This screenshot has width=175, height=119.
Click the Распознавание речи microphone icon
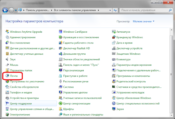click(x=60, y=81)
